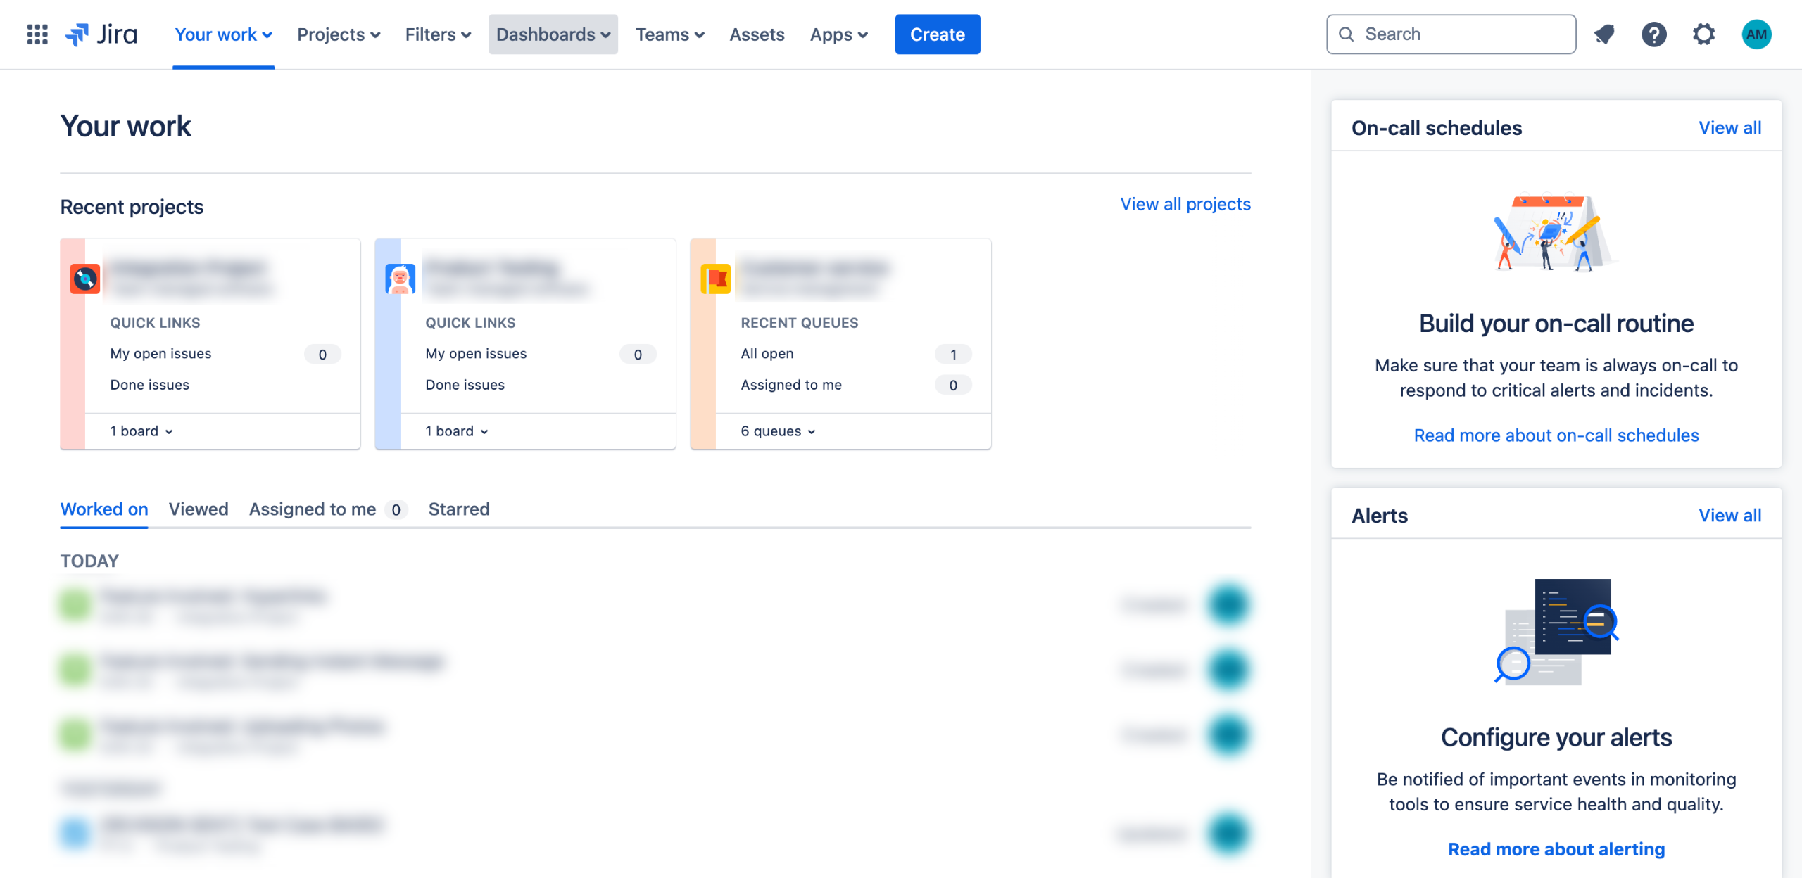Open the Assets menu item
Image resolution: width=1802 pixels, height=878 pixels.
757,34
